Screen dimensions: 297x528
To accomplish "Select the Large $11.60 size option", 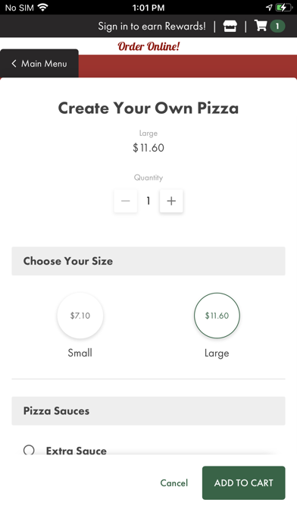I will point(217,316).
